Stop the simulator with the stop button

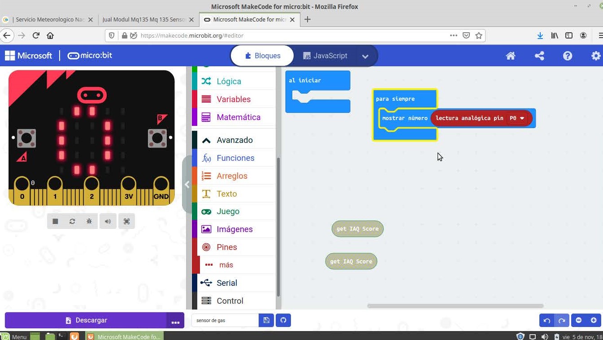point(55,221)
